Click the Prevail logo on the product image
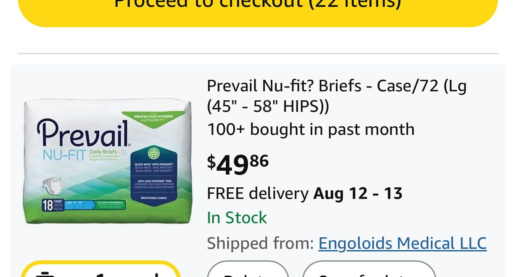 [83, 134]
